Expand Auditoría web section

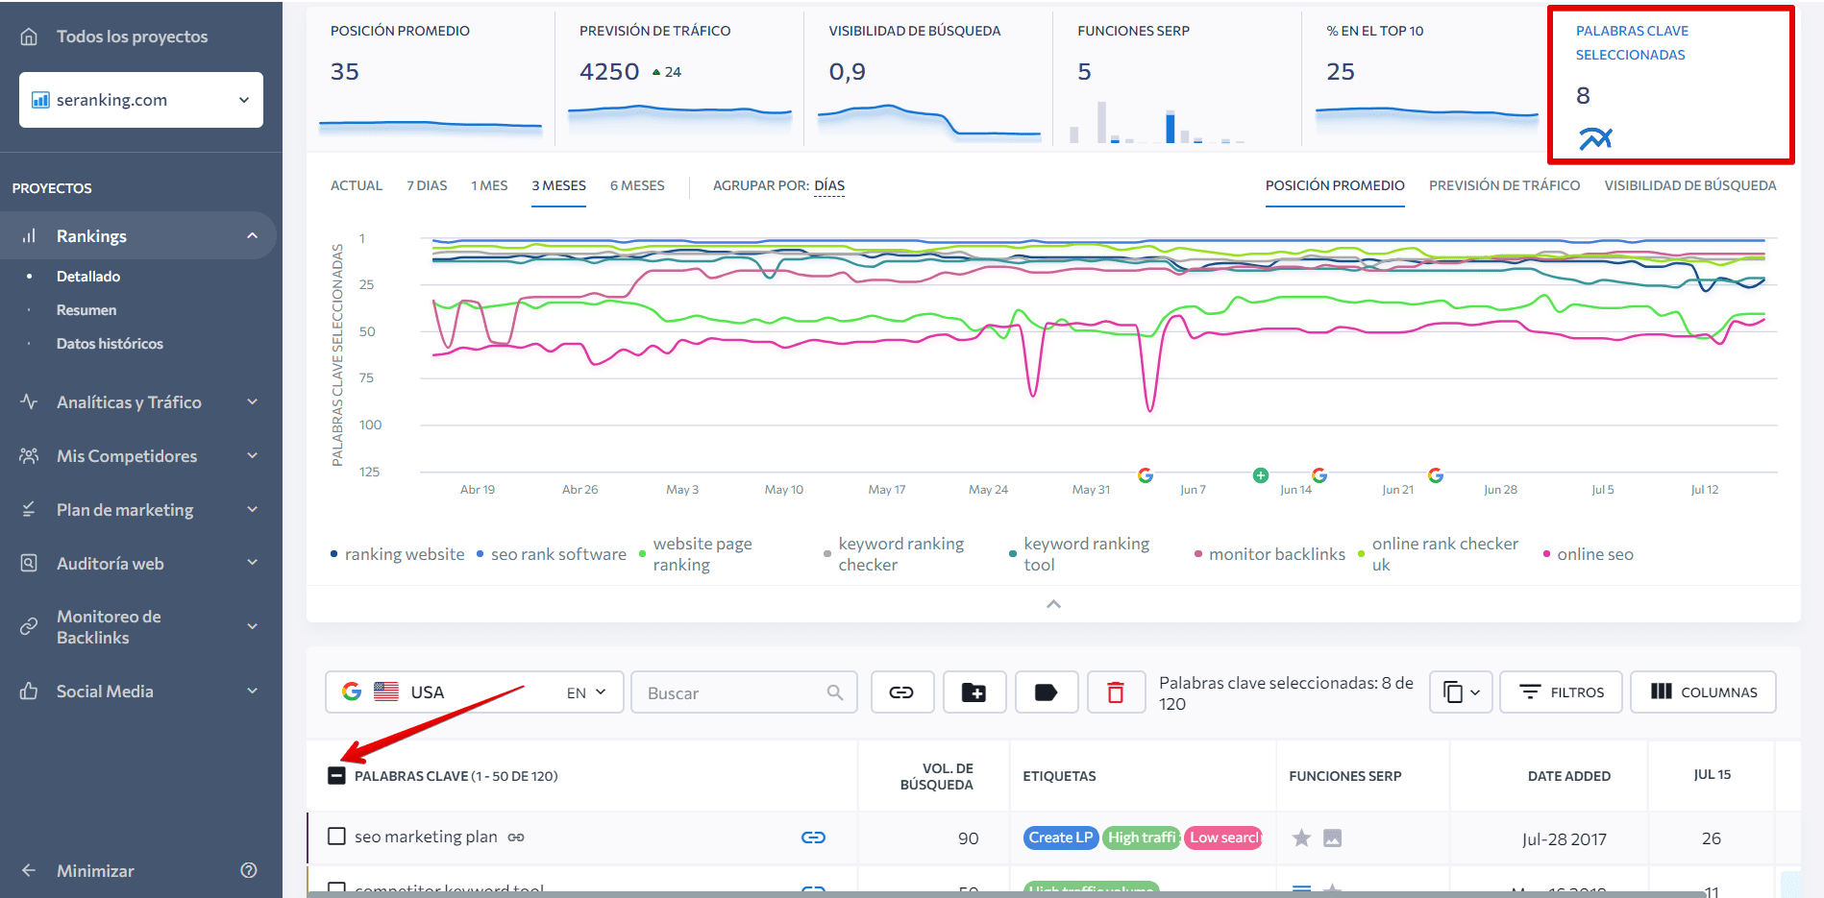pyautogui.click(x=252, y=564)
